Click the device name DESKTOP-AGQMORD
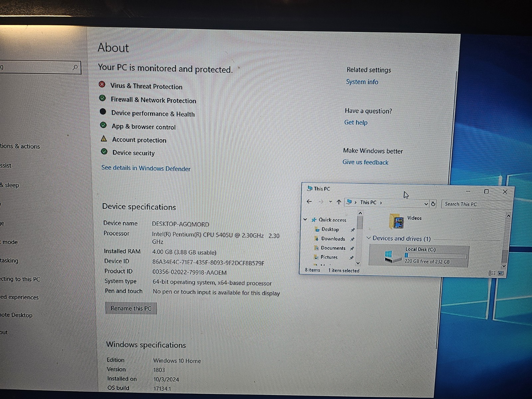The height and width of the screenshot is (399, 532). [181, 224]
